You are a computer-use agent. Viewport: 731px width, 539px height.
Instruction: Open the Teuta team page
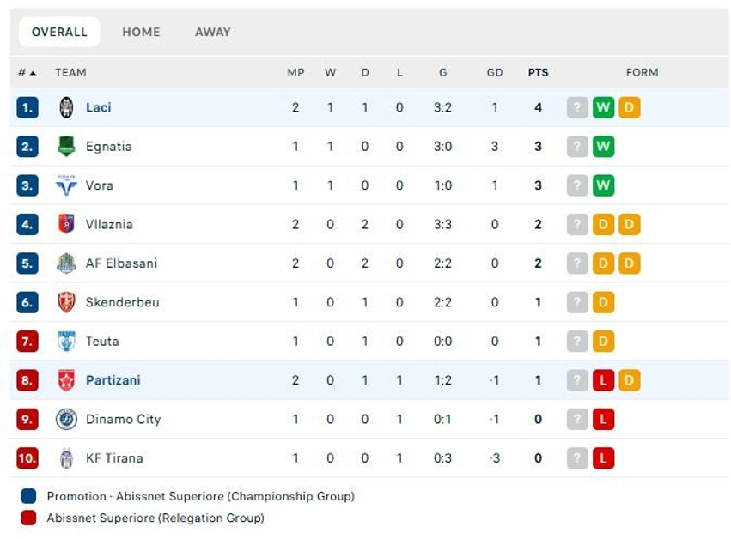pyautogui.click(x=102, y=342)
